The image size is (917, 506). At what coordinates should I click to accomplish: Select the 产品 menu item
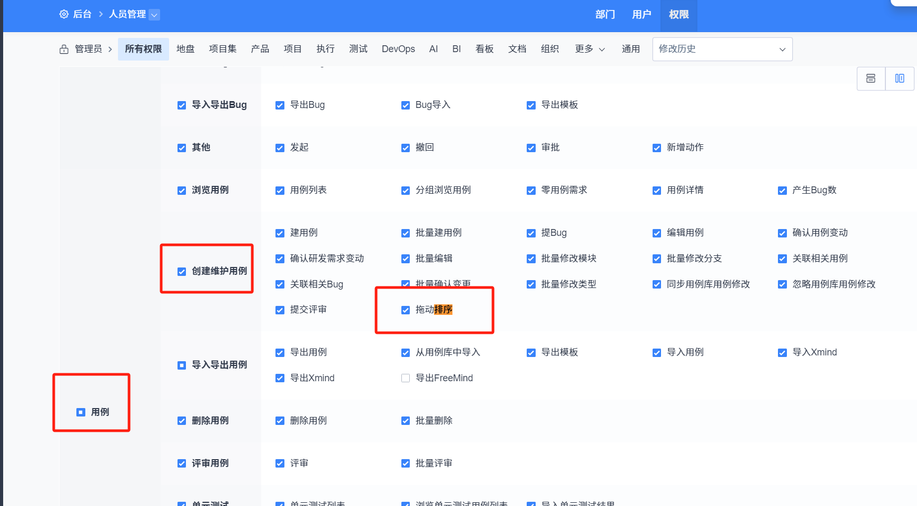pyautogui.click(x=260, y=49)
